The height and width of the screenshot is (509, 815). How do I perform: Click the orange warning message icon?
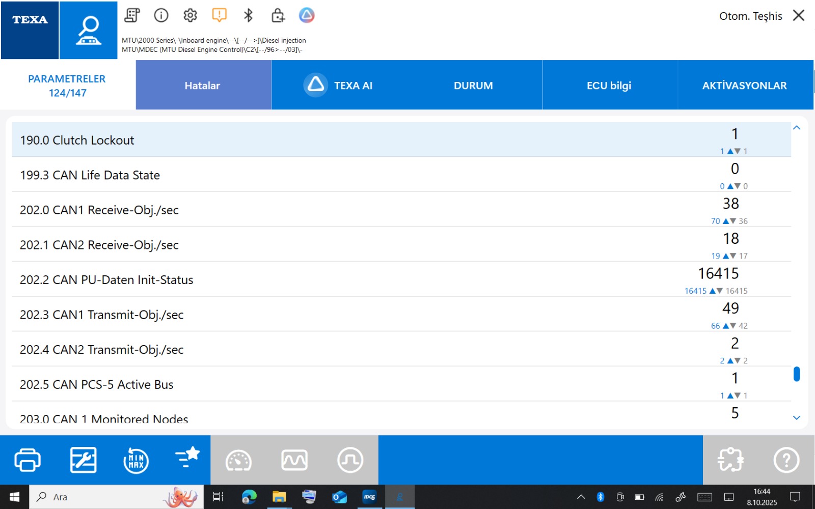[219, 15]
